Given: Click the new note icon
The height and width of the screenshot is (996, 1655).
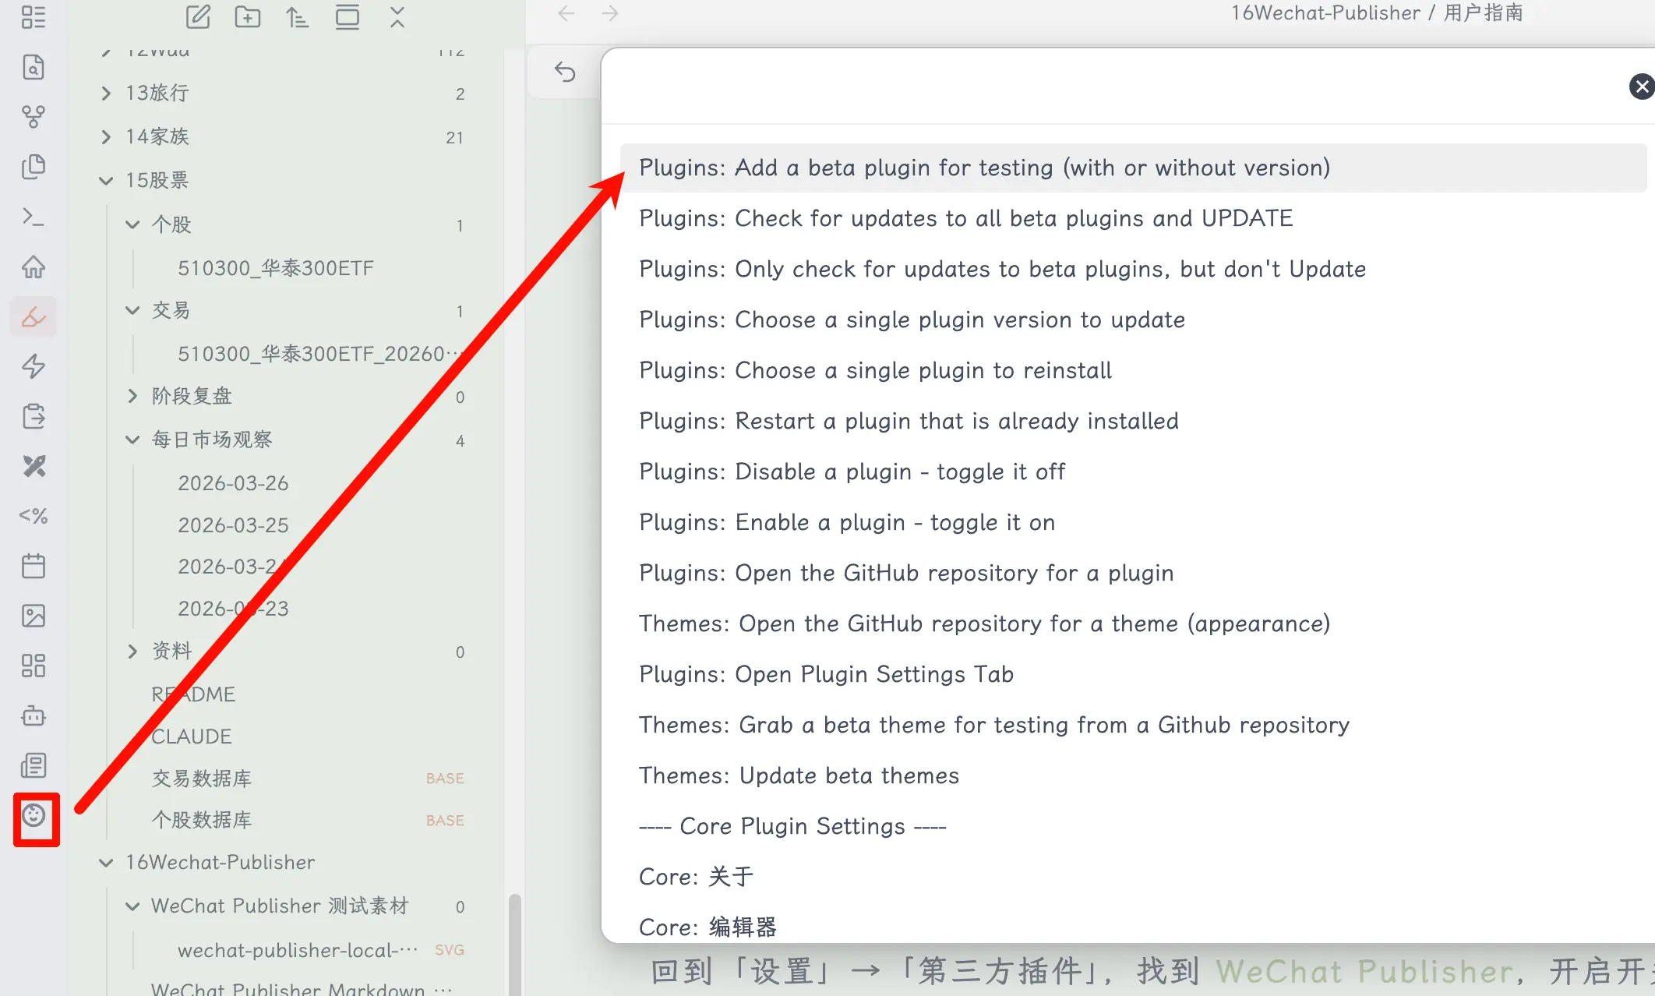Looking at the screenshot, I should tap(198, 16).
